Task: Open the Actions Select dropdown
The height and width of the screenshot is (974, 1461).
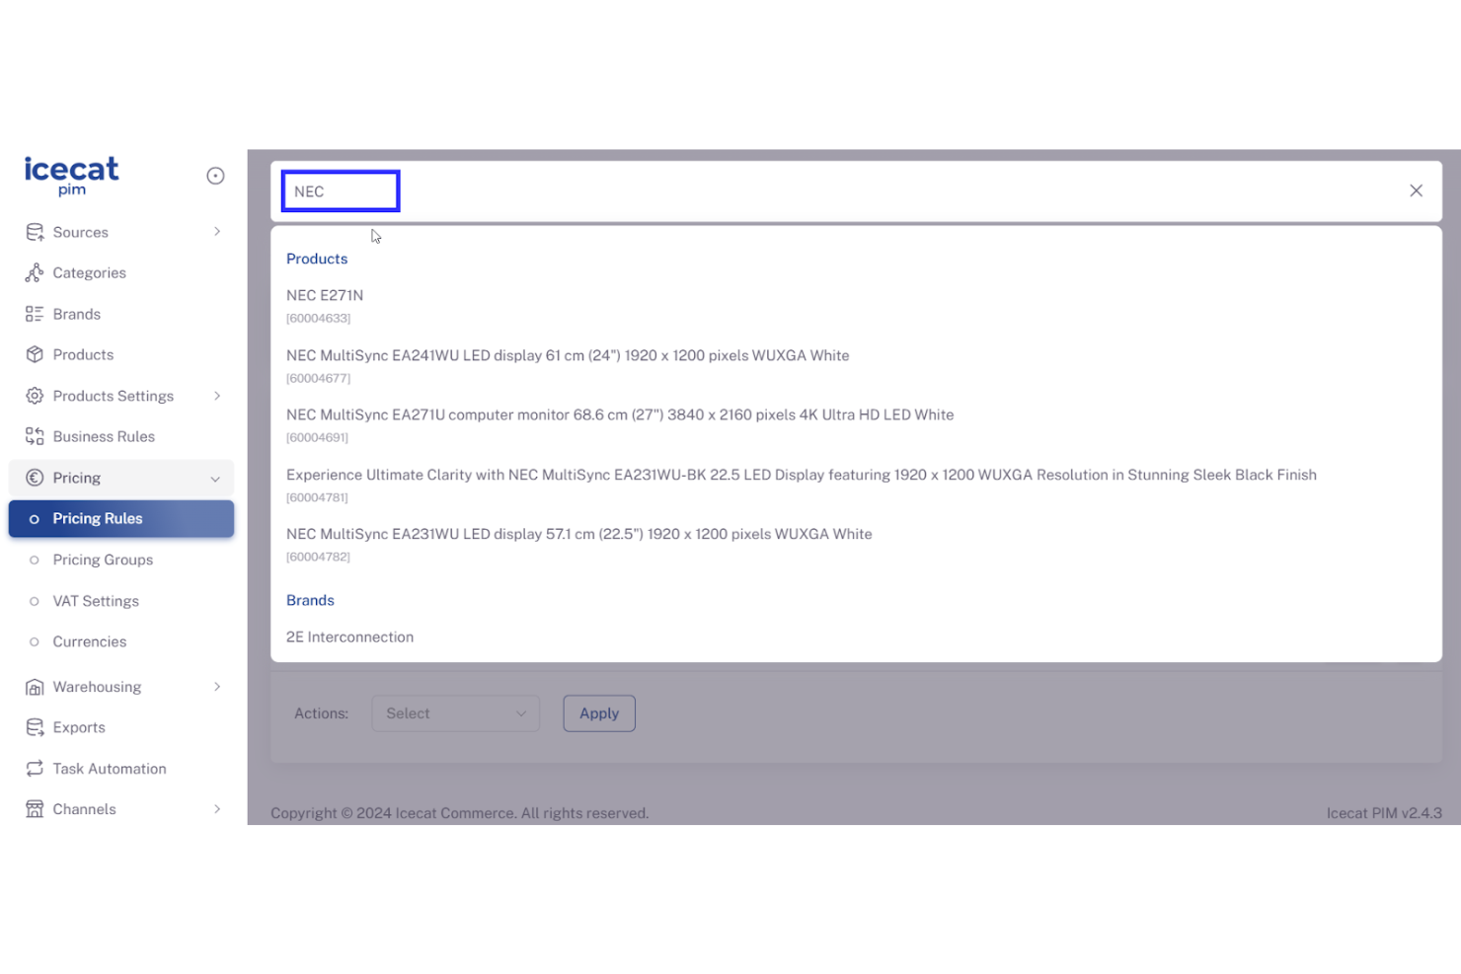Action: [455, 713]
